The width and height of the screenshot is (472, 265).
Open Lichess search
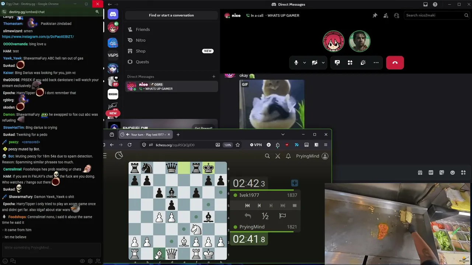tap(267, 156)
